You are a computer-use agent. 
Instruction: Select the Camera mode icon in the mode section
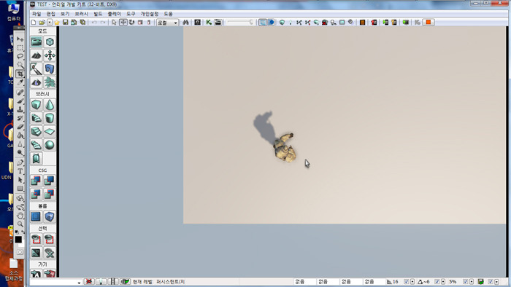point(36,42)
